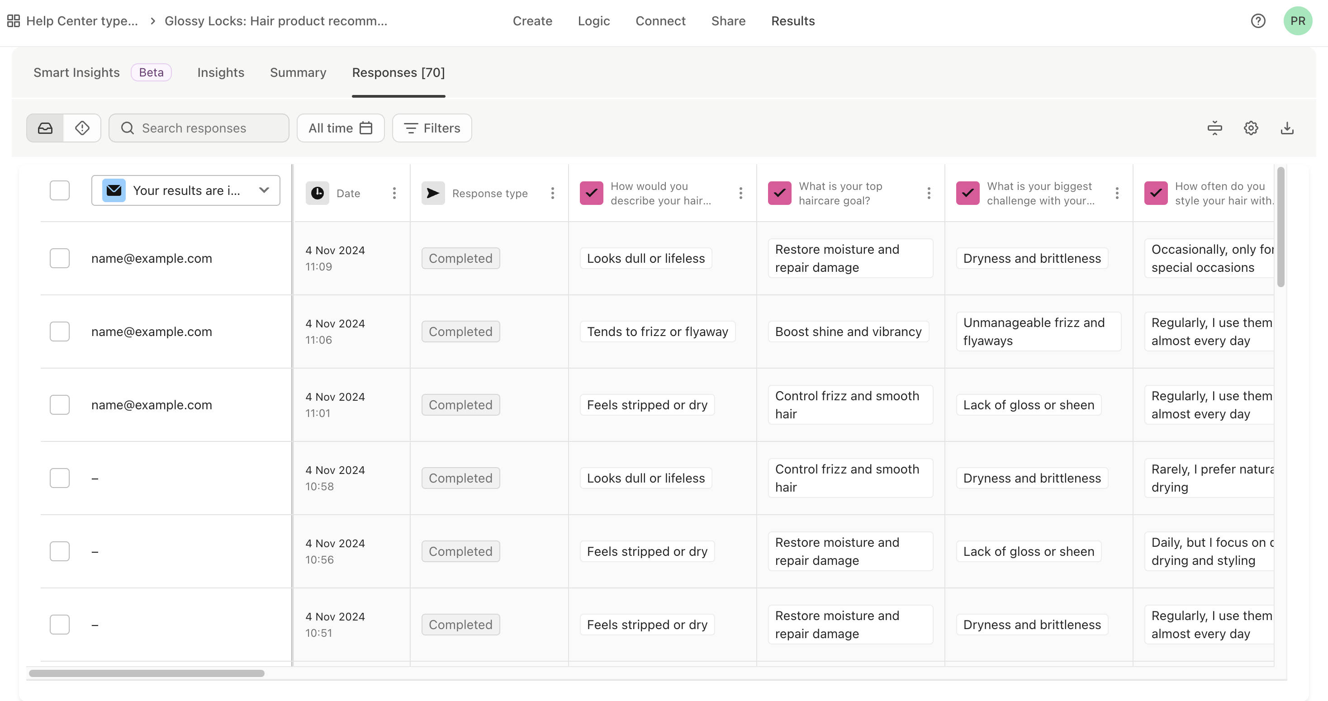Switch to the Insights tab
This screenshot has height=701, width=1328.
pyautogui.click(x=221, y=72)
